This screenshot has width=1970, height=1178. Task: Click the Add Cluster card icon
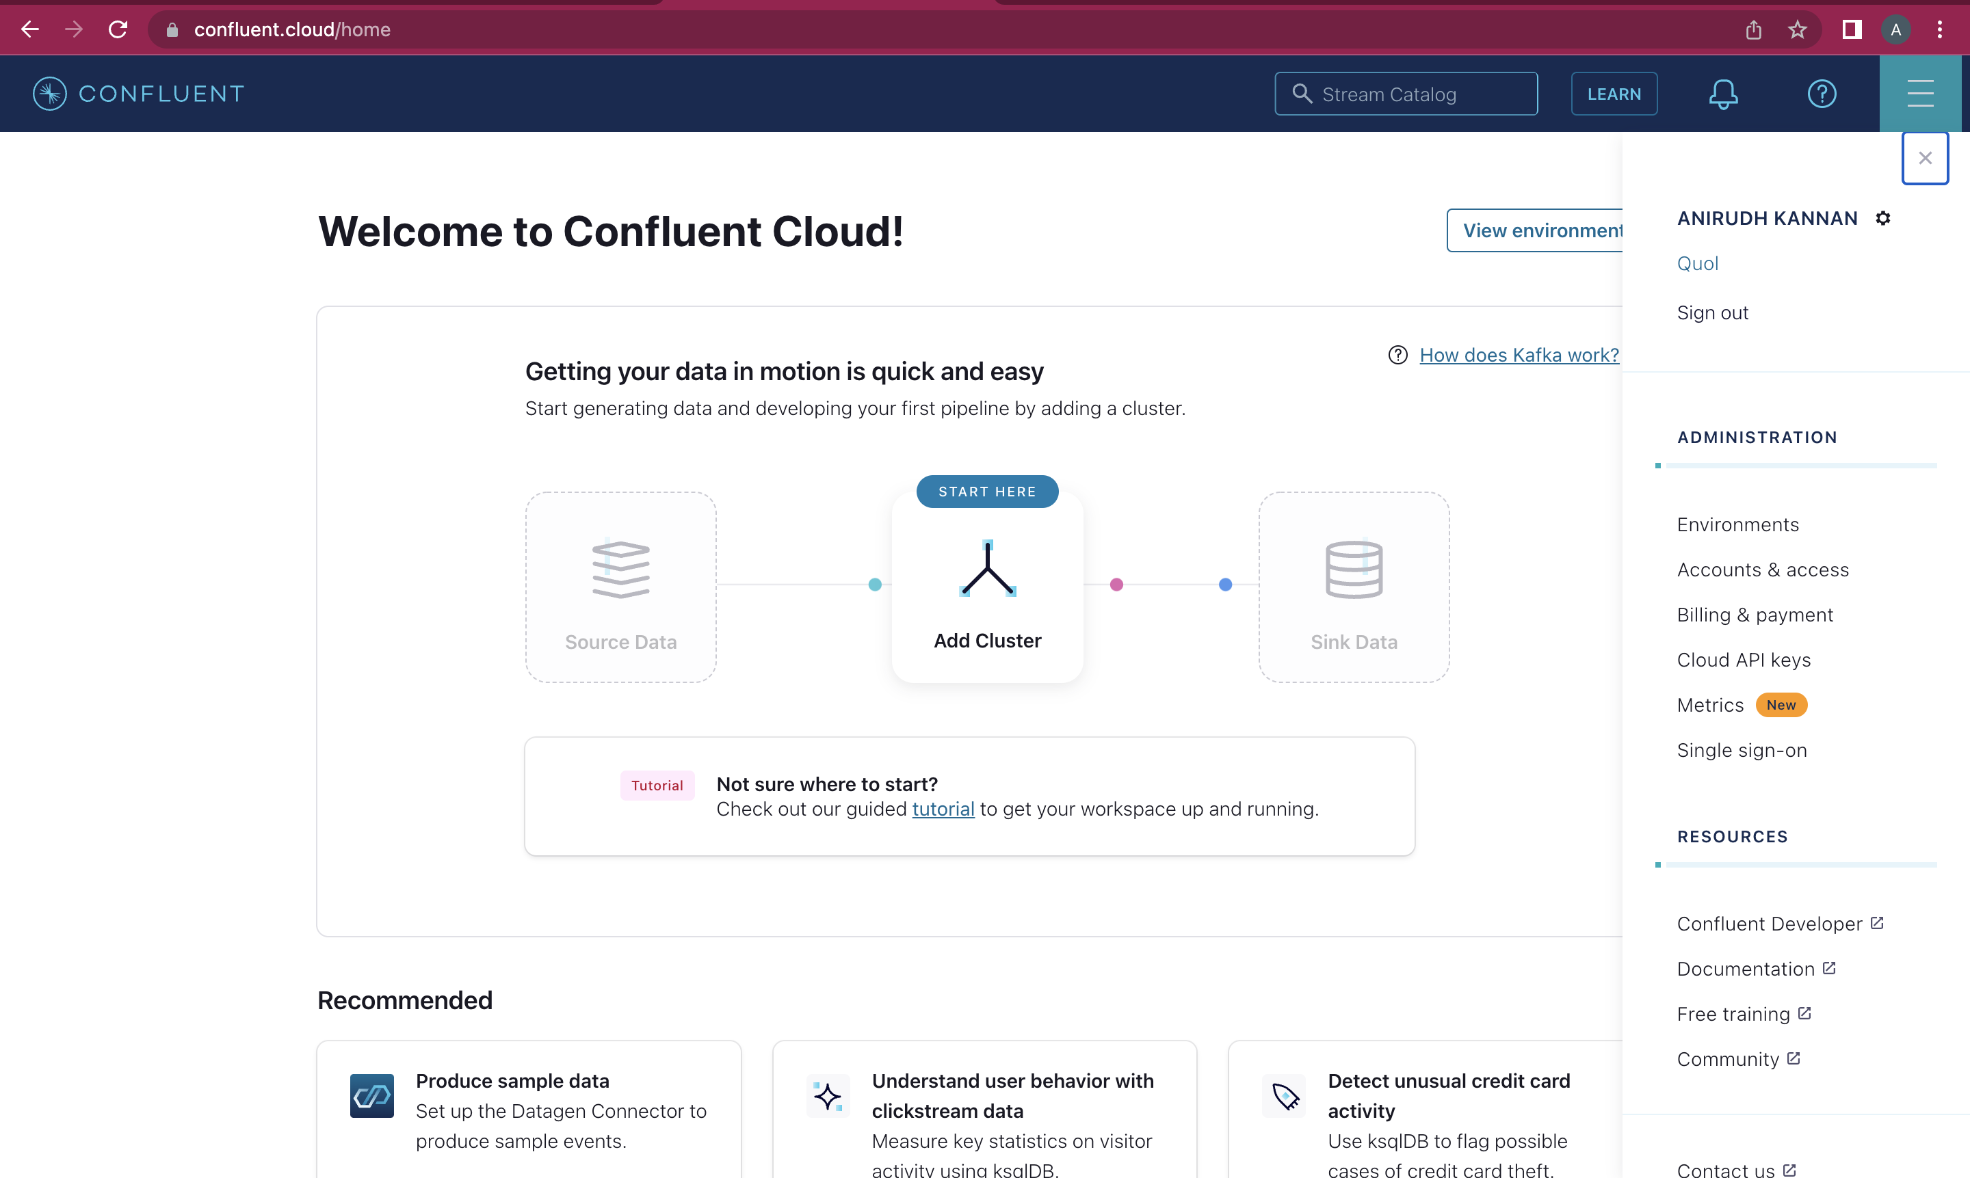pyautogui.click(x=987, y=568)
